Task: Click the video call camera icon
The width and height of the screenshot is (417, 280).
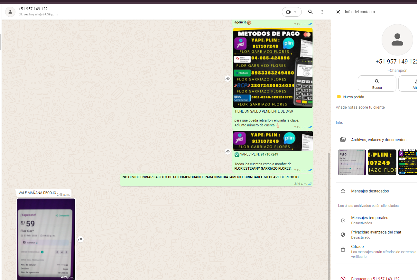Action: (288, 12)
